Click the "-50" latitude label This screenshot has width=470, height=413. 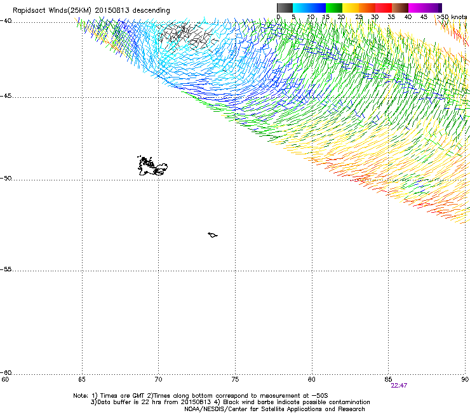(6, 179)
